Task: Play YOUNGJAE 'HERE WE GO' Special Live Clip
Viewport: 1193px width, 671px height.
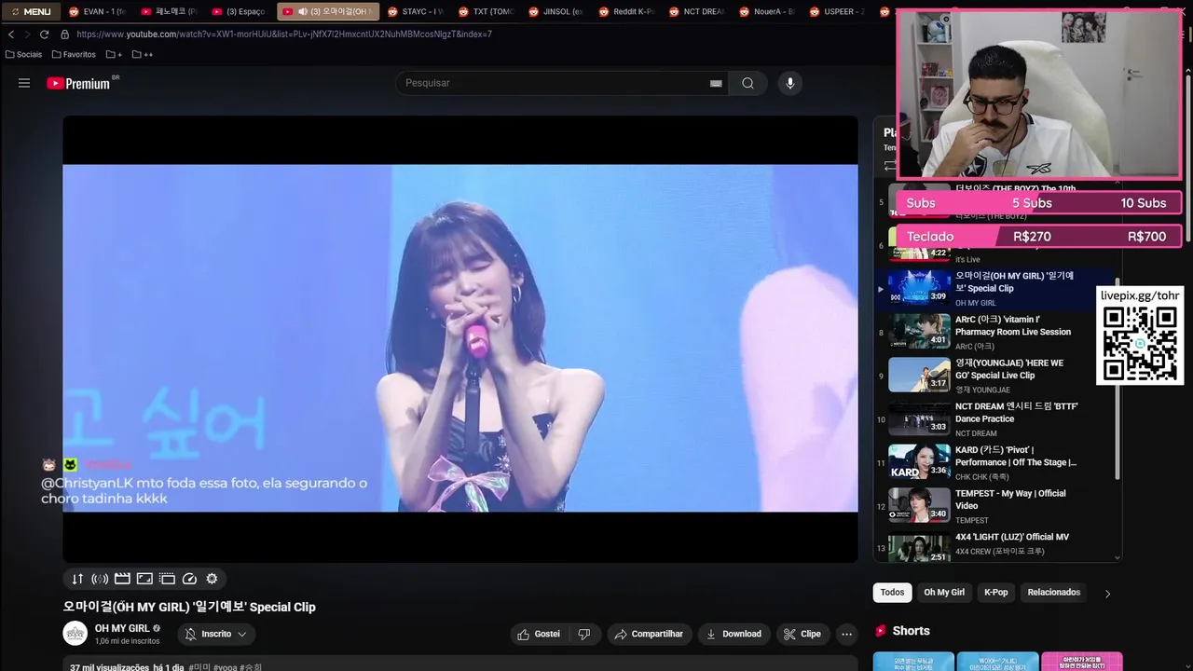Action: pyautogui.click(x=993, y=375)
